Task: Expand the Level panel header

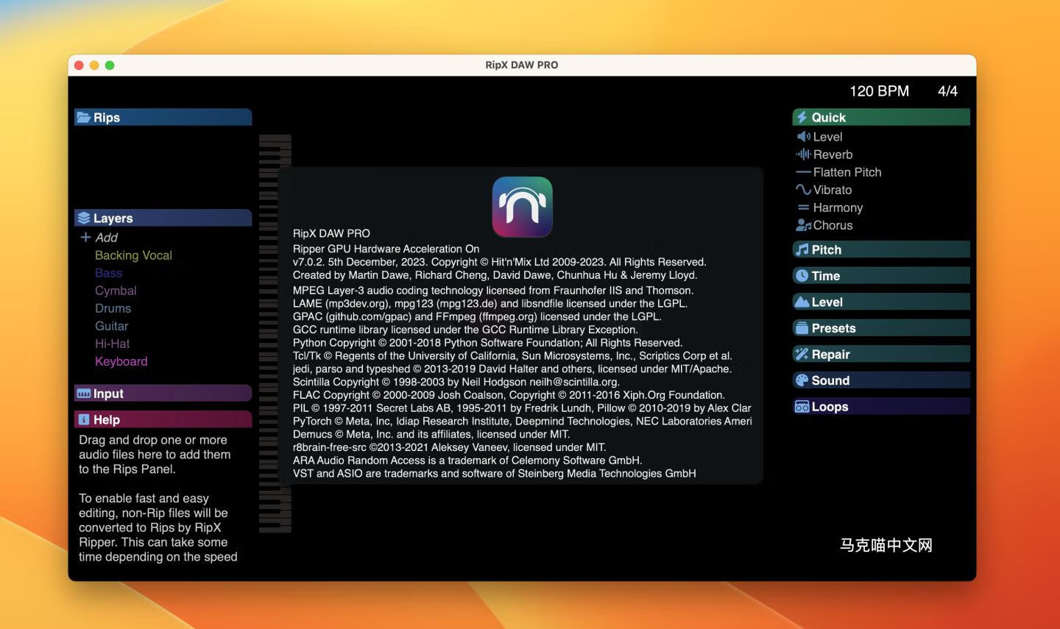Action: [881, 302]
